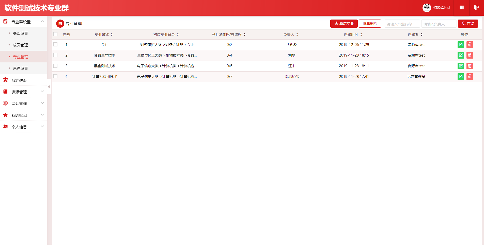The image size is (484, 245).
Task: Sort by 对应专业目录 column arrows
Action: pyautogui.click(x=178, y=34)
